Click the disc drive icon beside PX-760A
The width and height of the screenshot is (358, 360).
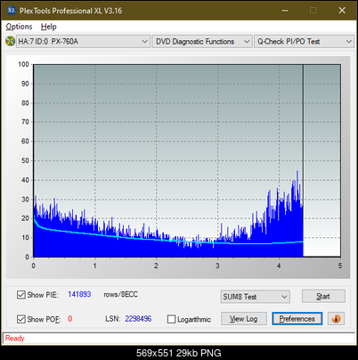10,41
